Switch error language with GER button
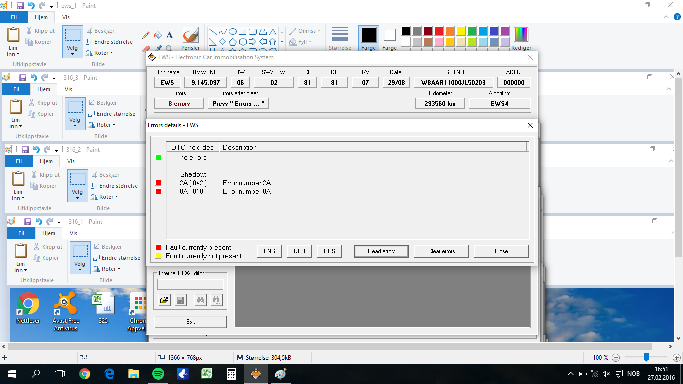The image size is (683, 384). click(299, 251)
